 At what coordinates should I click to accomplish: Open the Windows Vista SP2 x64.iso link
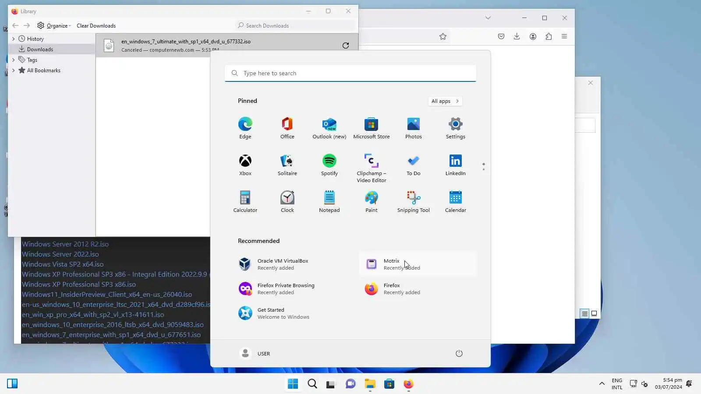click(63, 264)
